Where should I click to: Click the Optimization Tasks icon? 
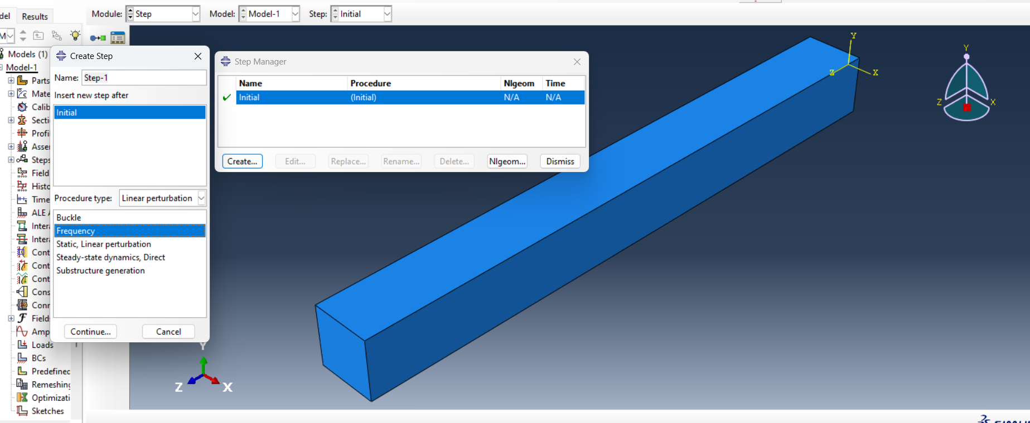22,397
